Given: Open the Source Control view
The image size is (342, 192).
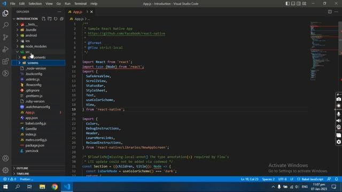Looking at the screenshot, I should tap(5, 37).
